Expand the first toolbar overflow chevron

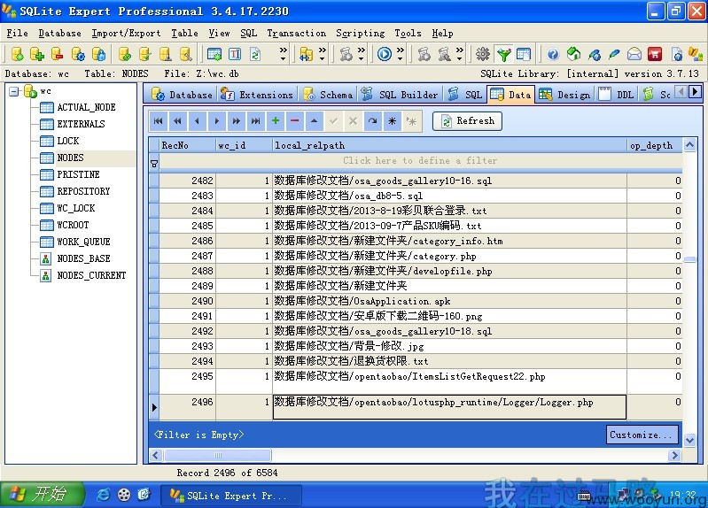tap(283, 54)
